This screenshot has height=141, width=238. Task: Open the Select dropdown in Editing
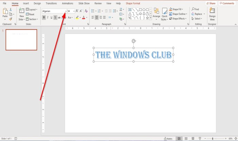pos(197,19)
